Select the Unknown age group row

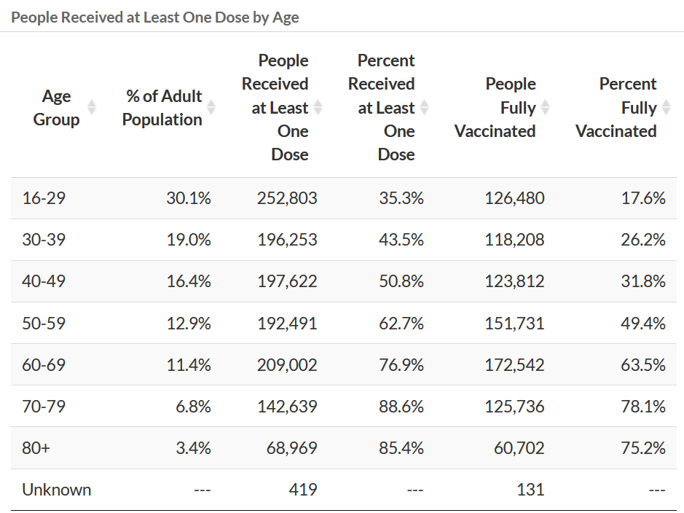coord(57,489)
